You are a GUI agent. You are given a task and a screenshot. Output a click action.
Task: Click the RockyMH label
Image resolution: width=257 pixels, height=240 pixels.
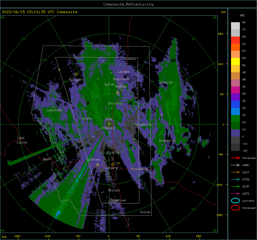(x=75, y=80)
